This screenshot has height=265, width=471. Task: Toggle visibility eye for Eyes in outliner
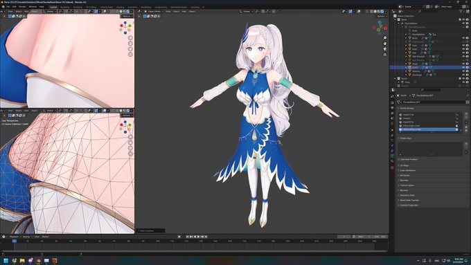point(463,45)
